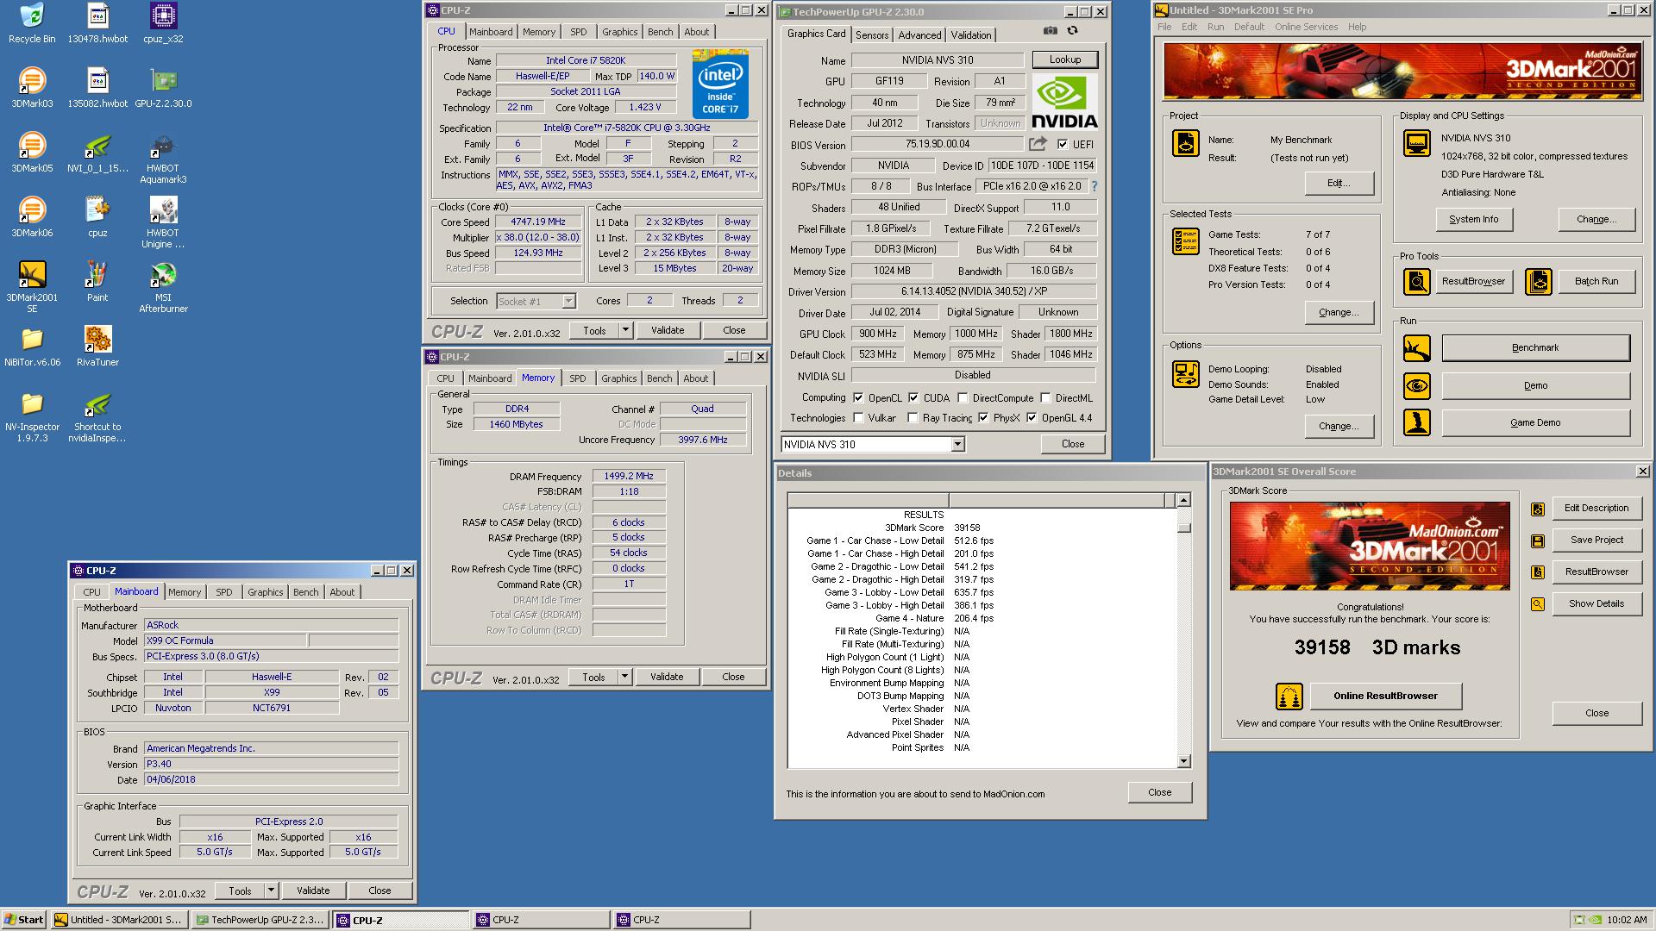The width and height of the screenshot is (1656, 931).
Task: Toggle the PhysX checkbox
Action: 983,418
